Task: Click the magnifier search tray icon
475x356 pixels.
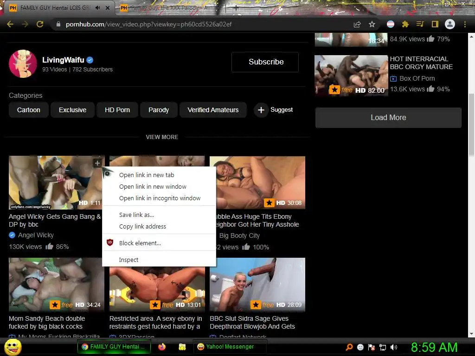Action: pyautogui.click(x=349, y=347)
